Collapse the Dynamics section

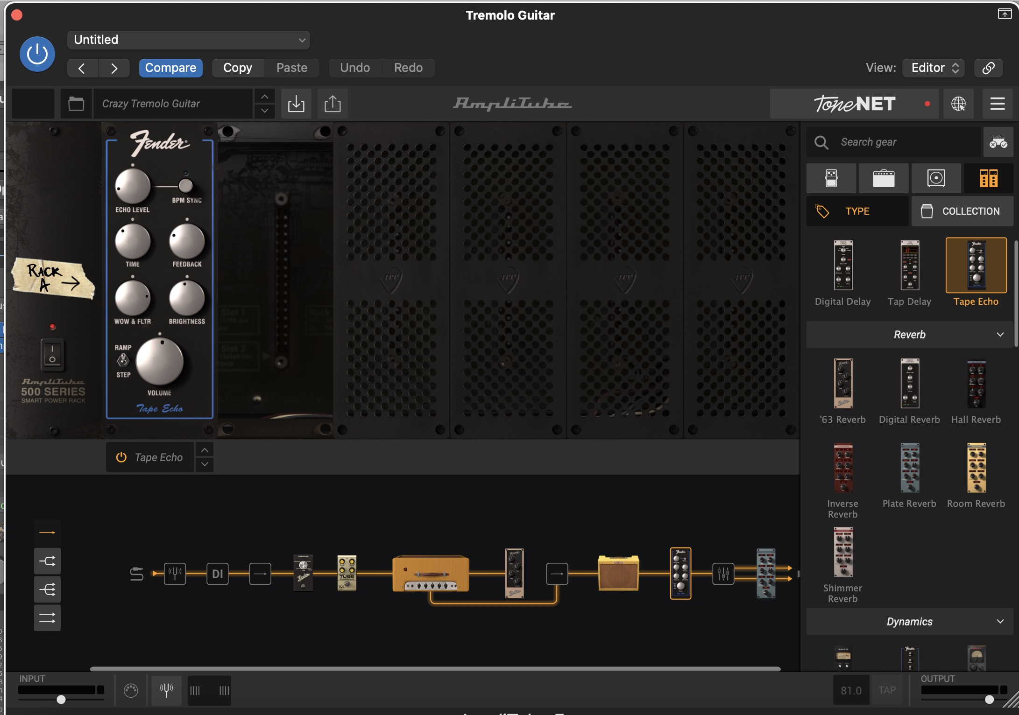coord(910,622)
